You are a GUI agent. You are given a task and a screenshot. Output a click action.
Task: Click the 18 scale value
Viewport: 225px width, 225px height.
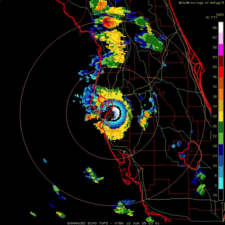coord(215,146)
